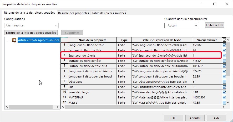The height and width of the screenshot is (122, 233).
Task: Open the Quantité dans la nomenclature dropdown
Action: (181, 25)
